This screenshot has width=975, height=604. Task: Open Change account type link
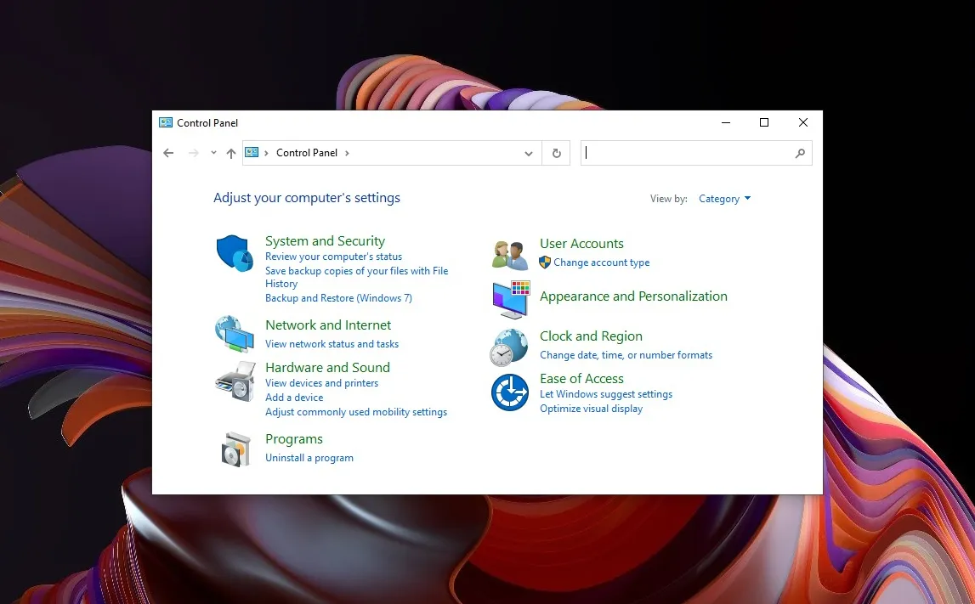tap(601, 262)
